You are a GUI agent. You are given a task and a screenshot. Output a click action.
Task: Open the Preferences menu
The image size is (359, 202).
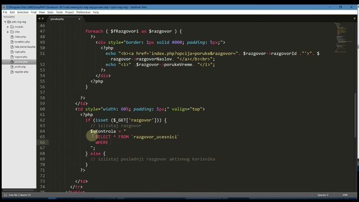coord(84,12)
